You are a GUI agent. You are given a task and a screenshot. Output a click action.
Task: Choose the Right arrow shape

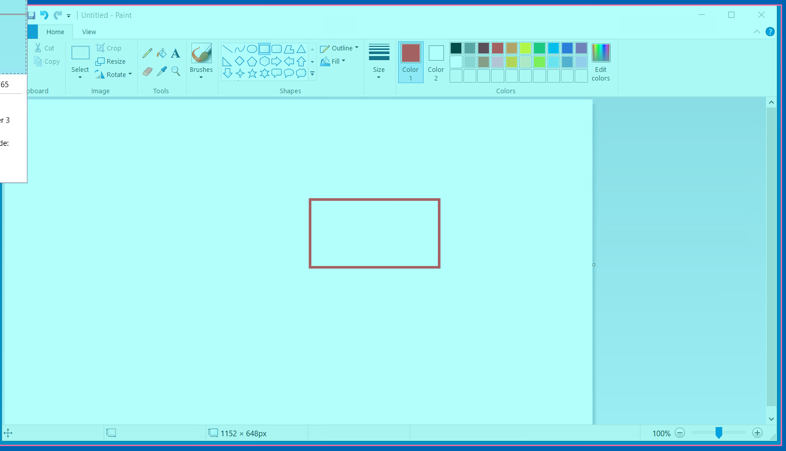click(277, 62)
